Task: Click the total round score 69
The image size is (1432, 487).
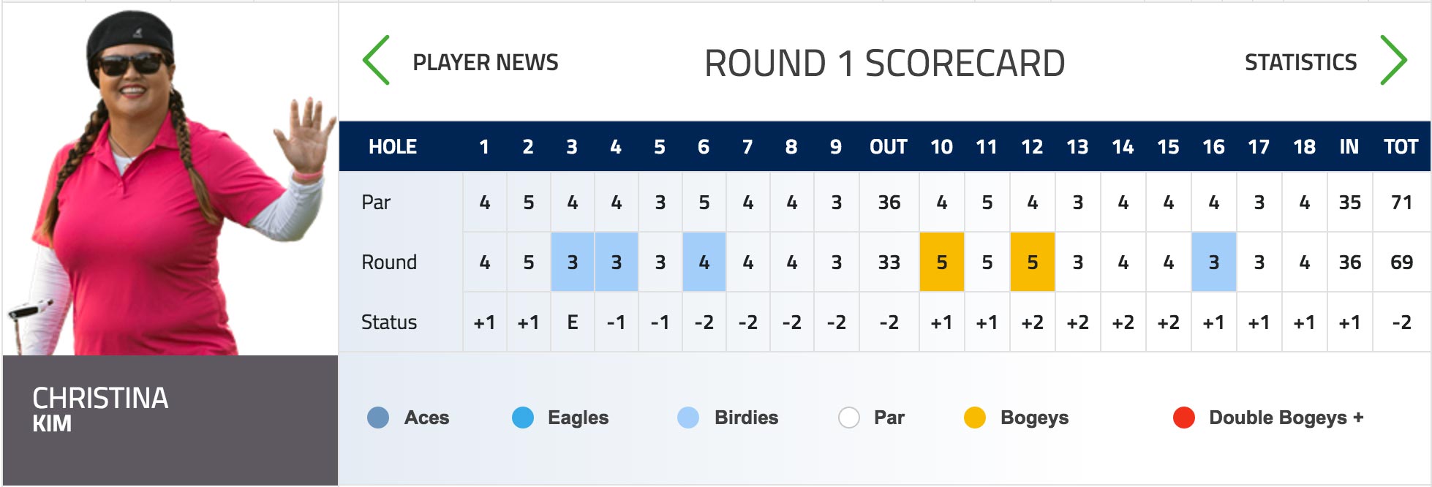Action: pos(1401,262)
